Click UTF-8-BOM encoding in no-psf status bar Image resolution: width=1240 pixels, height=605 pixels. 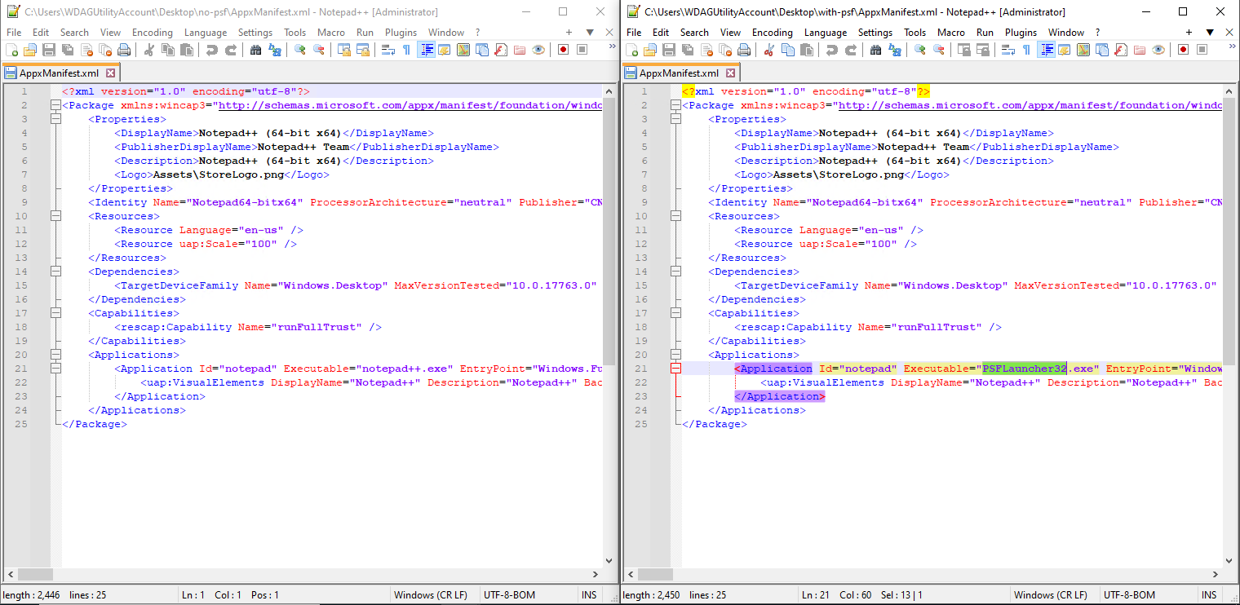pyautogui.click(x=509, y=595)
